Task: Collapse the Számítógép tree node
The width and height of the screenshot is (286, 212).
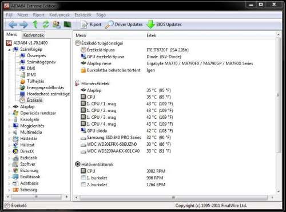Action: [x=9, y=50]
